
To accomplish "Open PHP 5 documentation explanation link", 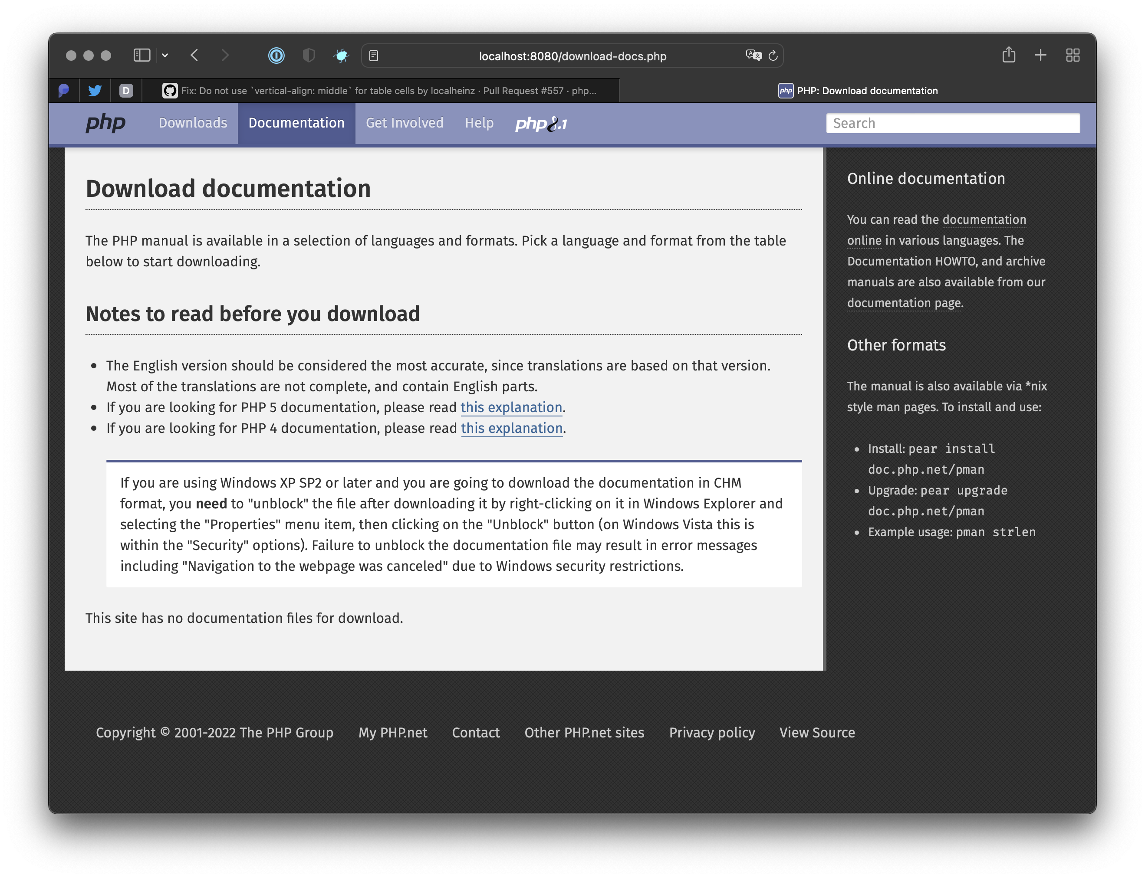I will 511,407.
